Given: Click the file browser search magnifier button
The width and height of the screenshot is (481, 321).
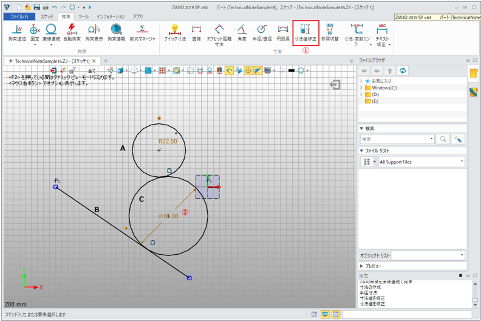Looking at the screenshot, I should pyautogui.click(x=443, y=139).
